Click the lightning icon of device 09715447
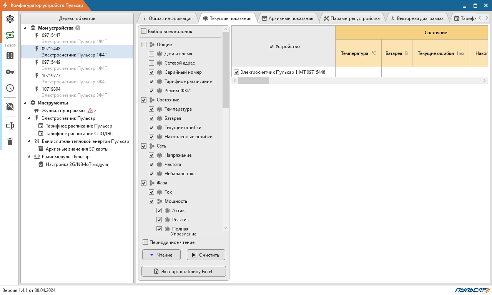The height and width of the screenshot is (295, 492). pyautogui.click(x=37, y=35)
